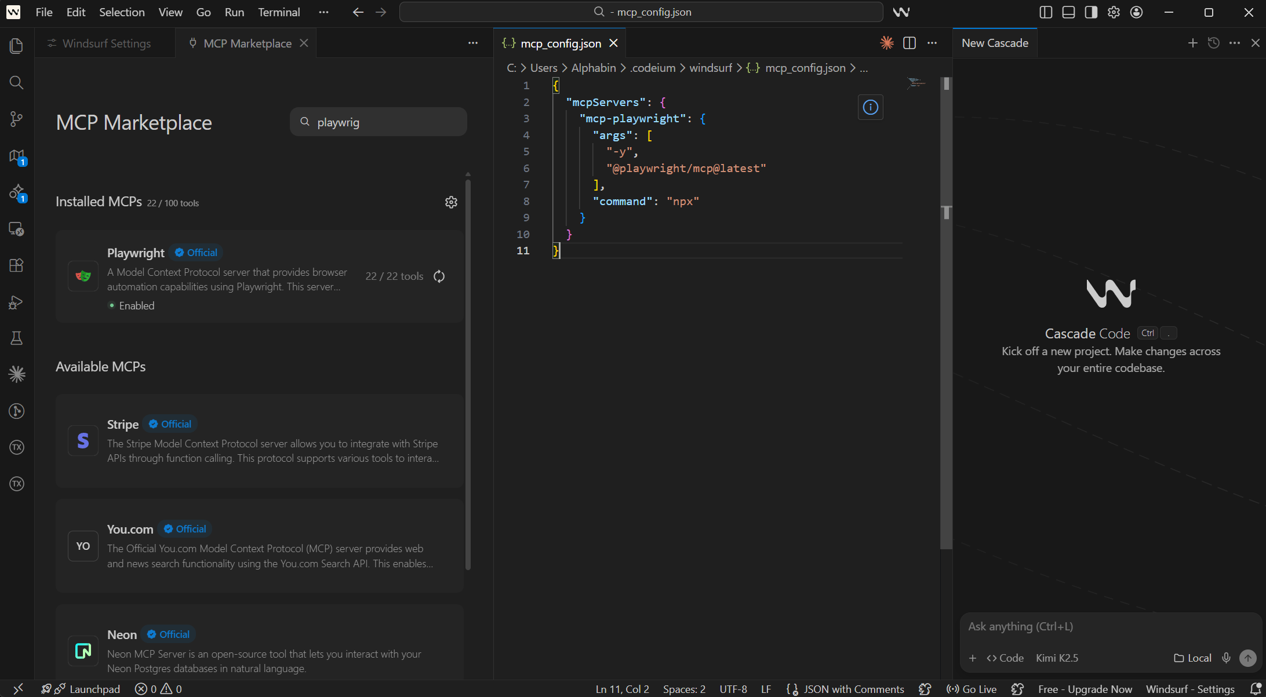Open Cascade conversation history icon
The height and width of the screenshot is (697, 1266).
tap(1213, 43)
